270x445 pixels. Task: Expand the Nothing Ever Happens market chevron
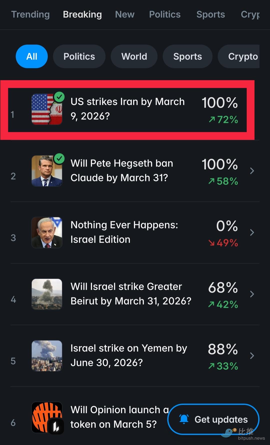(x=252, y=232)
